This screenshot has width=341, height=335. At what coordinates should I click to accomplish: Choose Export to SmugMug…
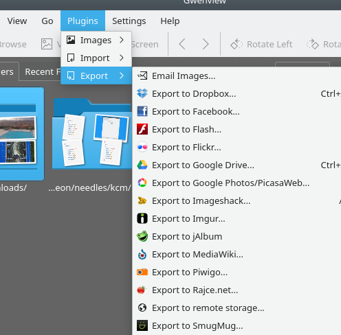pos(236,325)
